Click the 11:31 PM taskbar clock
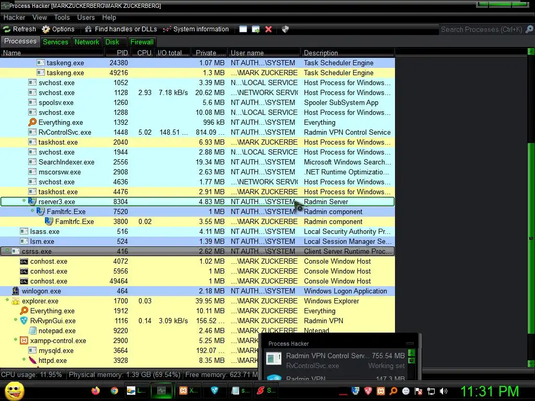 (490, 391)
